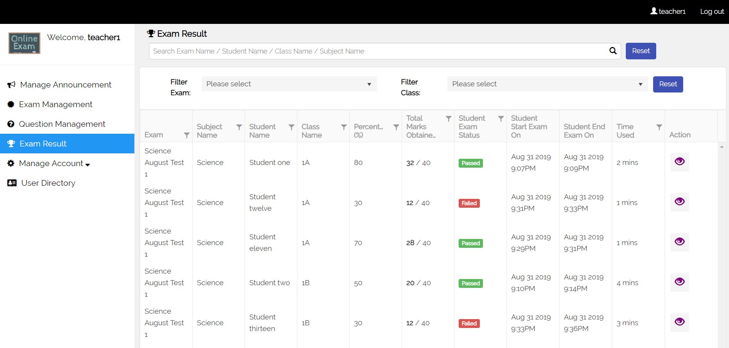This screenshot has height=348, width=729.
Task: Open the Exam column filter icon
Action: point(187,135)
